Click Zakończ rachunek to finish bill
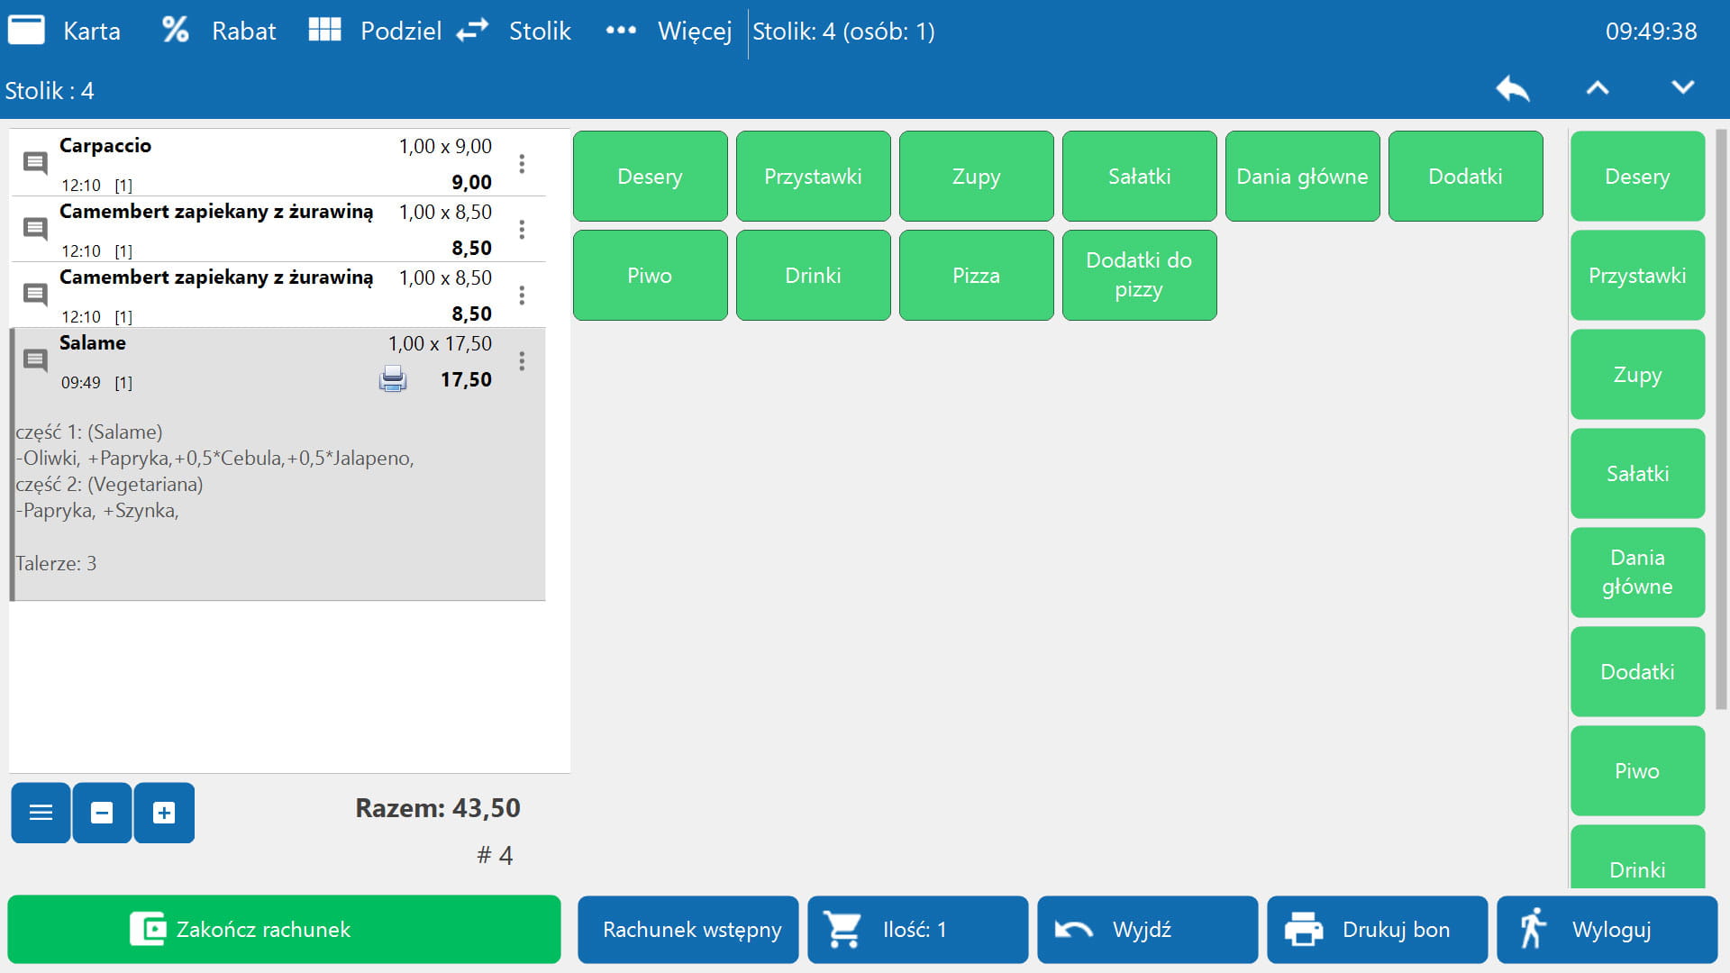This screenshot has width=1730, height=973. [x=284, y=929]
